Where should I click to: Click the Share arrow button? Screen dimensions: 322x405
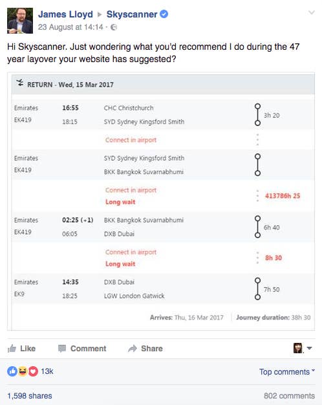click(145, 349)
